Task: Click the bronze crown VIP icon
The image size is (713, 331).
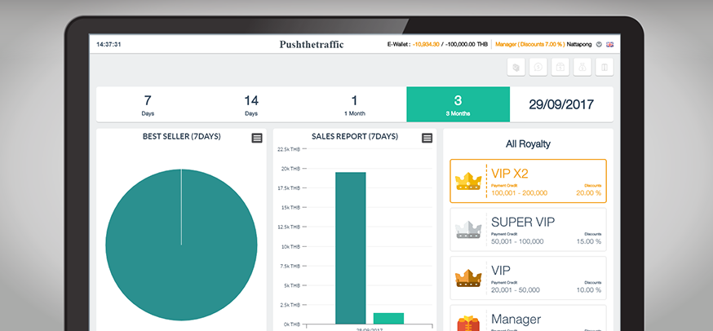Action: click(x=468, y=278)
